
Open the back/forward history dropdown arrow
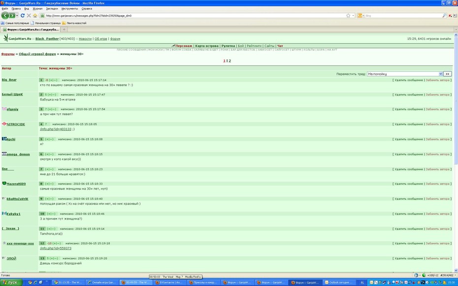pos(17,15)
